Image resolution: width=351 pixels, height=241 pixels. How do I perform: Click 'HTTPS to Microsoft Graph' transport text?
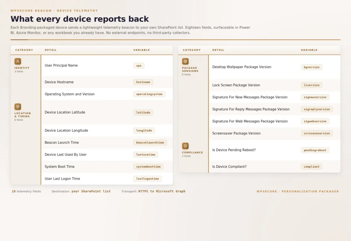(x=161, y=191)
